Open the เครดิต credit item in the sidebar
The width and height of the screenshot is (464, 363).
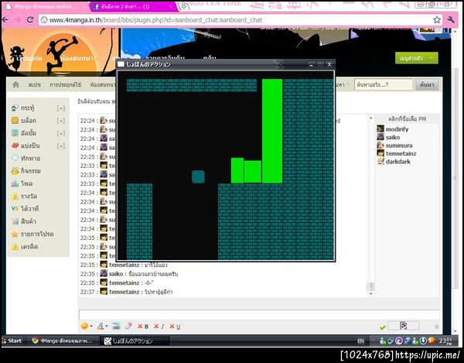[x=25, y=246]
